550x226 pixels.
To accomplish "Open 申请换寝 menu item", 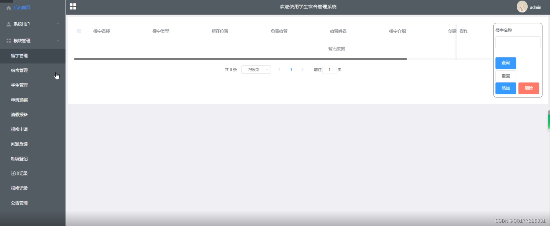I will 33,100.
